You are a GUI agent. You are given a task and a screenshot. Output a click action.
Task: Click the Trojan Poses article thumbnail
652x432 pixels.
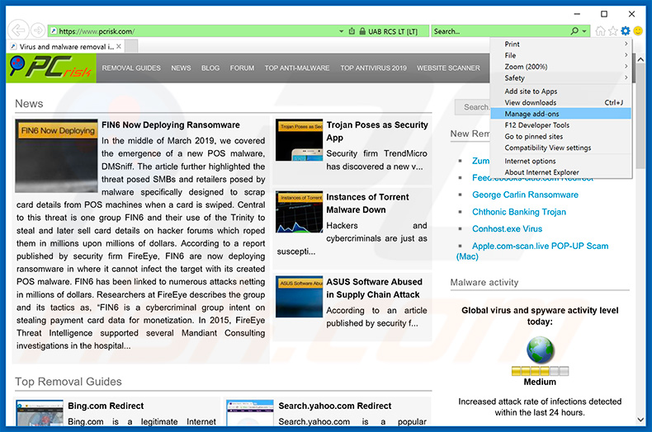(x=299, y=140)
